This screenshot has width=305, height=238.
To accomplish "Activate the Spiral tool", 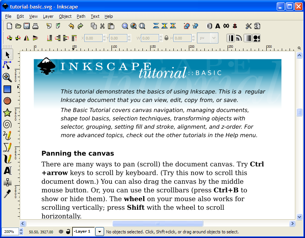I will (x=7, y=124).
